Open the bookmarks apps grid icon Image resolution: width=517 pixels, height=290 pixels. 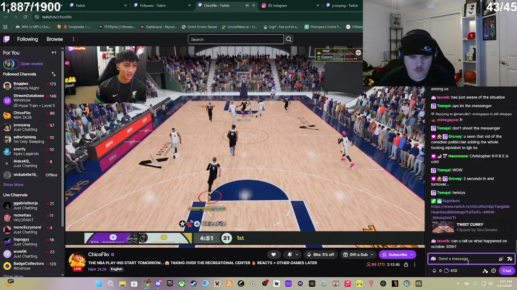[5, 27]
